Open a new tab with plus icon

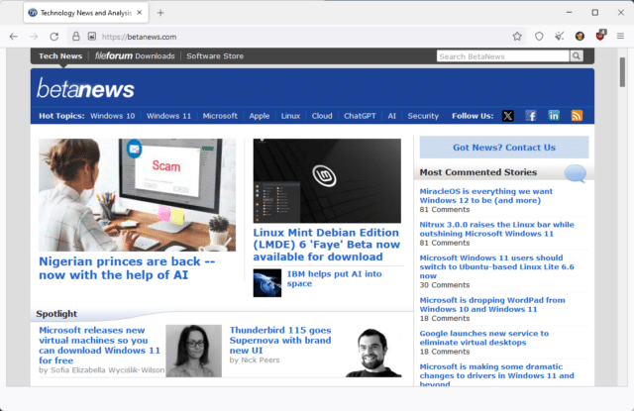click(x=160, y=13)
